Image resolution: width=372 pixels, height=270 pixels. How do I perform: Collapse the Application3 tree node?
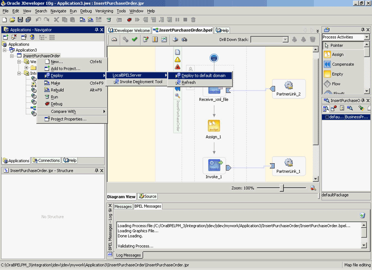click(x=5, y=50)
